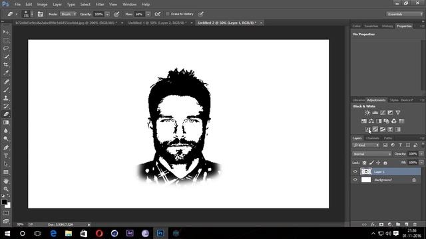
Task: Open the Flow slider dropdown
Action: 148,14
